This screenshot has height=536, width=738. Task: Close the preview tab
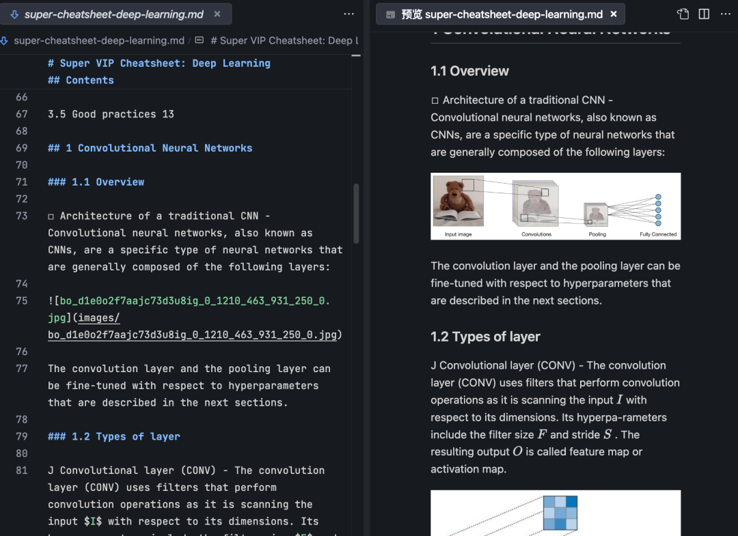614,14
